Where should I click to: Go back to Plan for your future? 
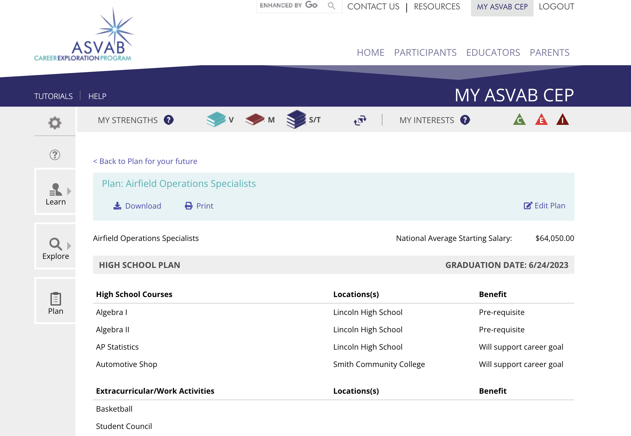[x=145, y=161]
